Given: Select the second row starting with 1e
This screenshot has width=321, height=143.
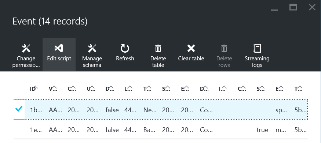Looking at the screenshot, I should 161,130.
